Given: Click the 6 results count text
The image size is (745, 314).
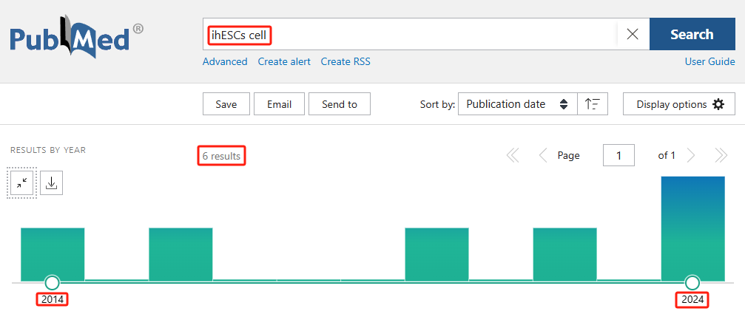Looking at the screenshot, I should (x=221, y=156).
